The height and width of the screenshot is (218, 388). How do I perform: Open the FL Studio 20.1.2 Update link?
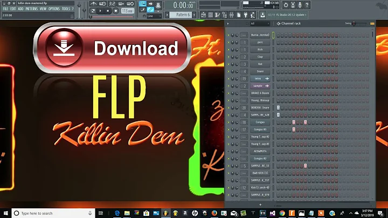pyautogui.click(x=291, y=15)
